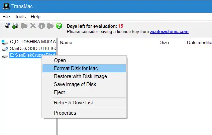
Task: Open the Tools menu
Action: pos(20,17)
